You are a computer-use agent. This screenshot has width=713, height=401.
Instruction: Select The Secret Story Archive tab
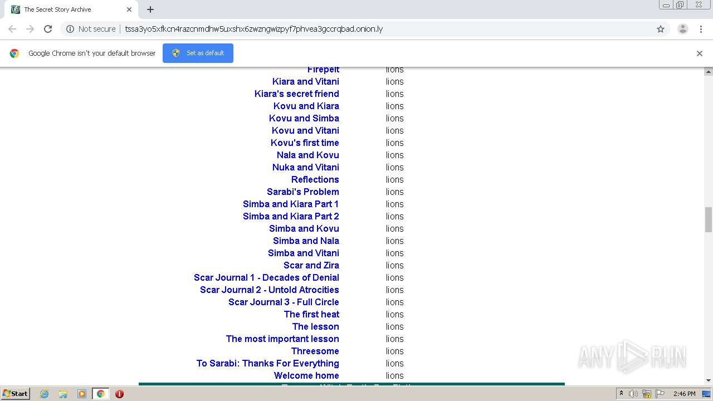click(x=71, y=9)
